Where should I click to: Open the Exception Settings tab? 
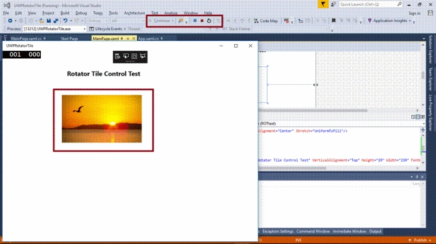[x=278, y=231]
